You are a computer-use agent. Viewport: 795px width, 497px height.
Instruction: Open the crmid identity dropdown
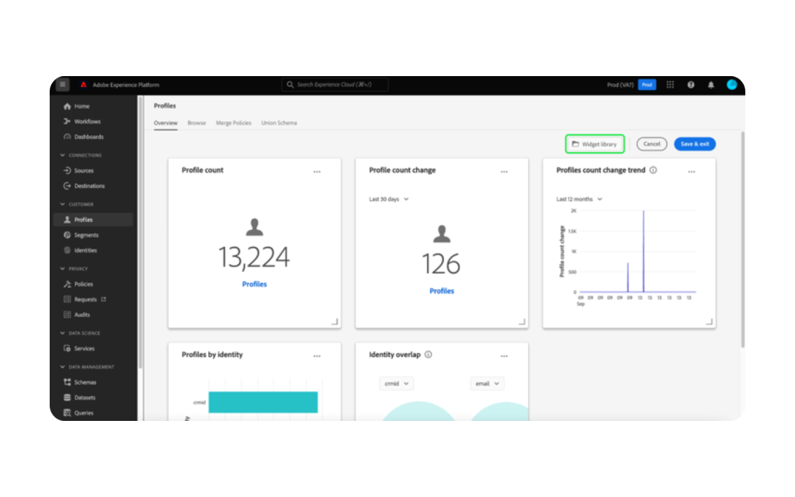point(397,384)
